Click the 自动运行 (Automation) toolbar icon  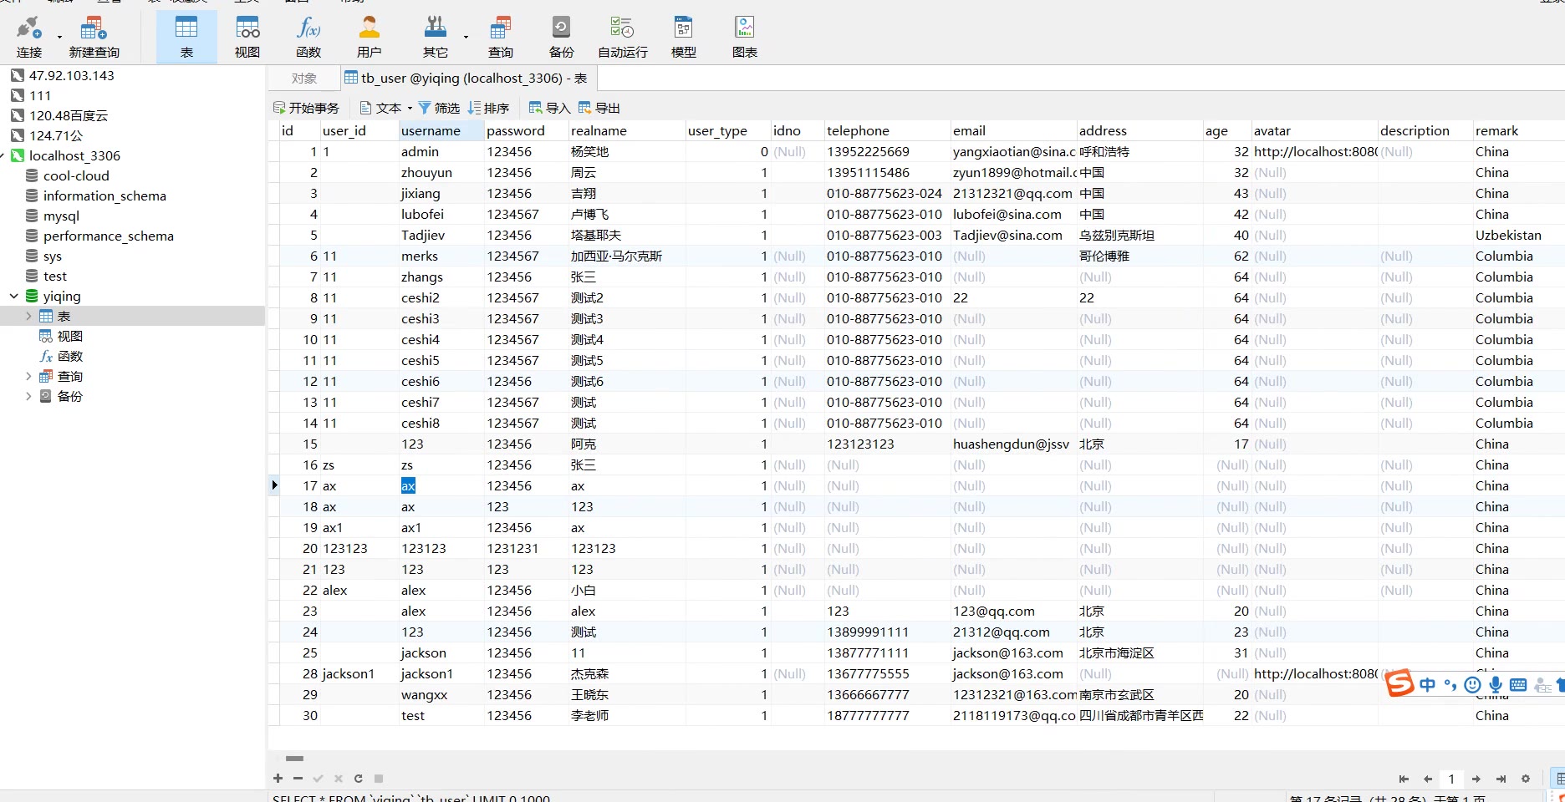(622, 37)
